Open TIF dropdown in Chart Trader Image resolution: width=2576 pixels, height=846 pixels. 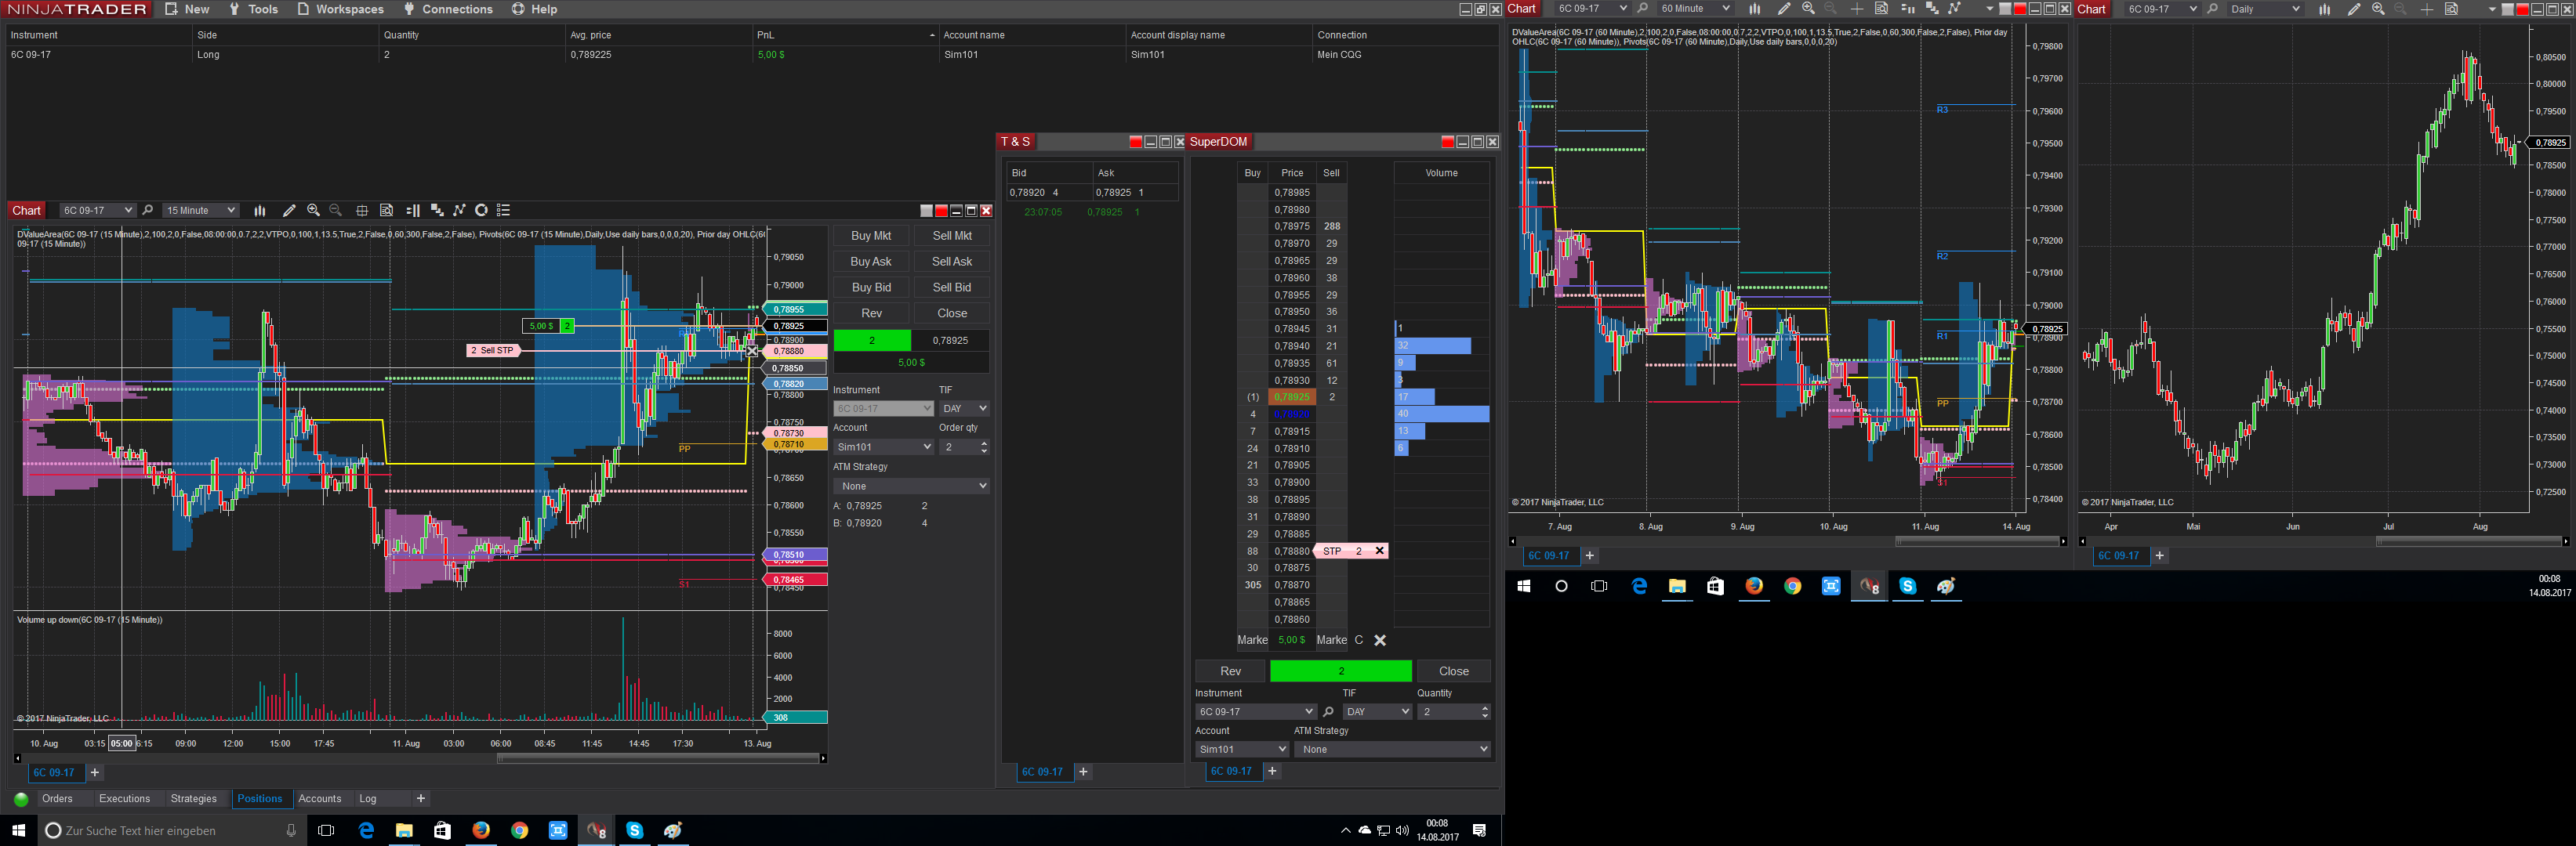coord(964,409)
